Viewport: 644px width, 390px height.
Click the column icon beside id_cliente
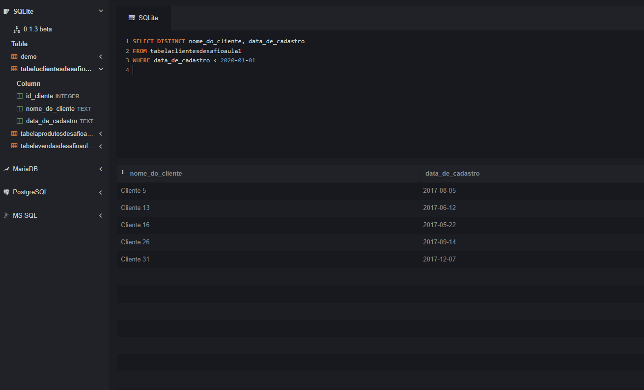click(20, 96)
